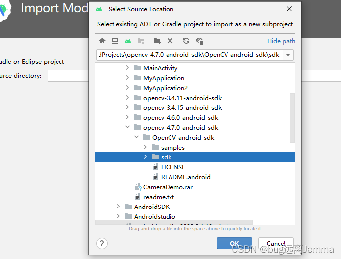341x259 pixels.
Task: Click the file tree vertical scrollbar
Action: (x=292, y=118)
